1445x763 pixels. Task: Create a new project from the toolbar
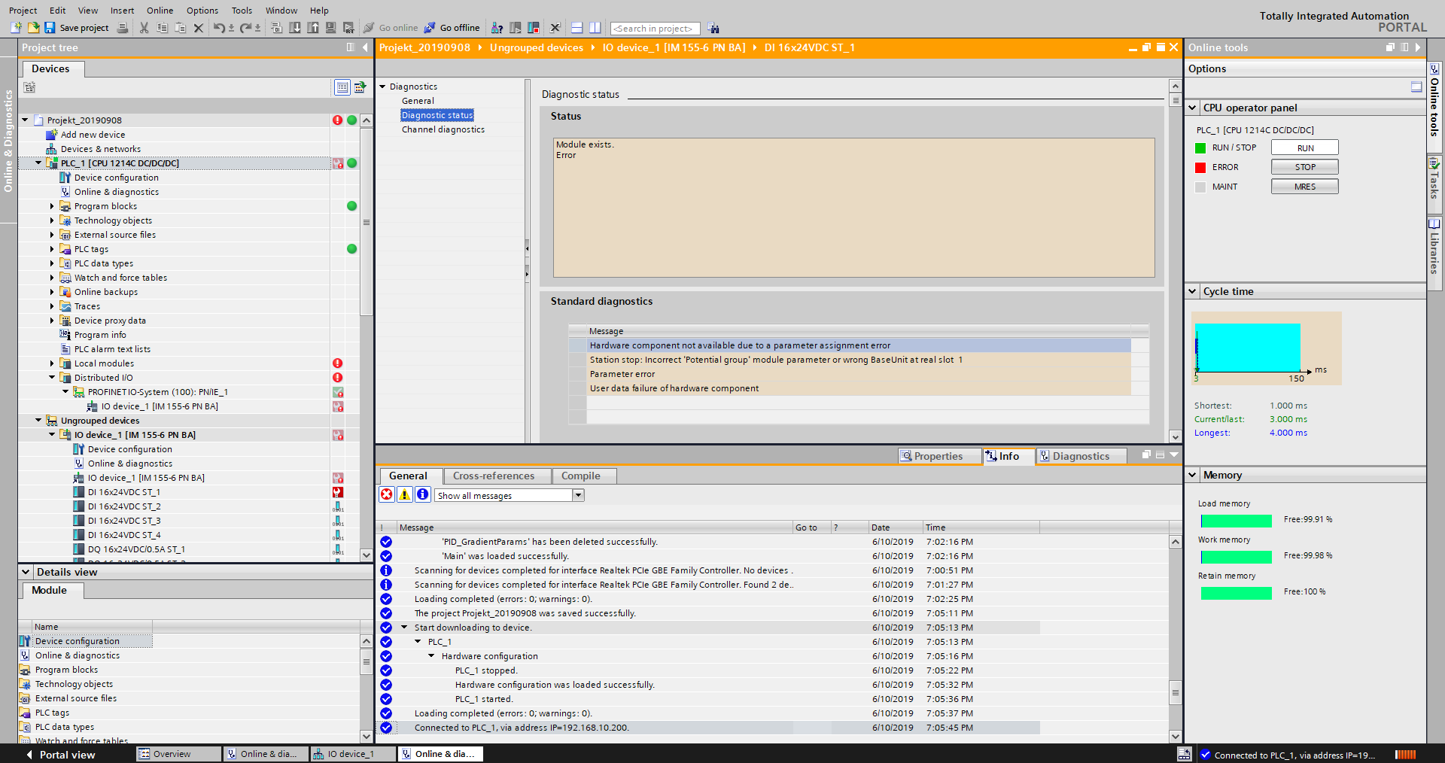[x=16, y=28]
